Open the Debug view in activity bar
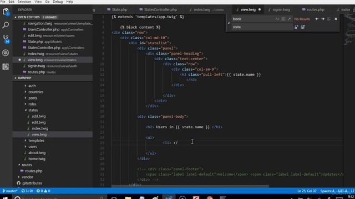This screenshot has height=199, width=355. coord(6,53)
